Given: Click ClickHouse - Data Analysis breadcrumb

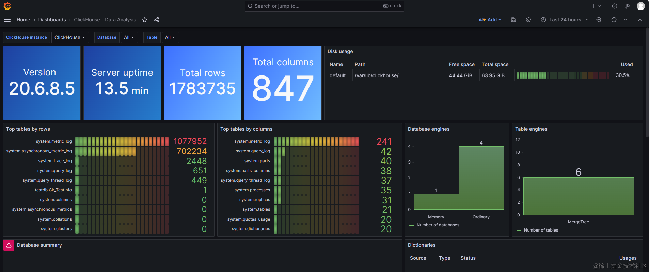Looking at the screenshot, I should [105, 20].
